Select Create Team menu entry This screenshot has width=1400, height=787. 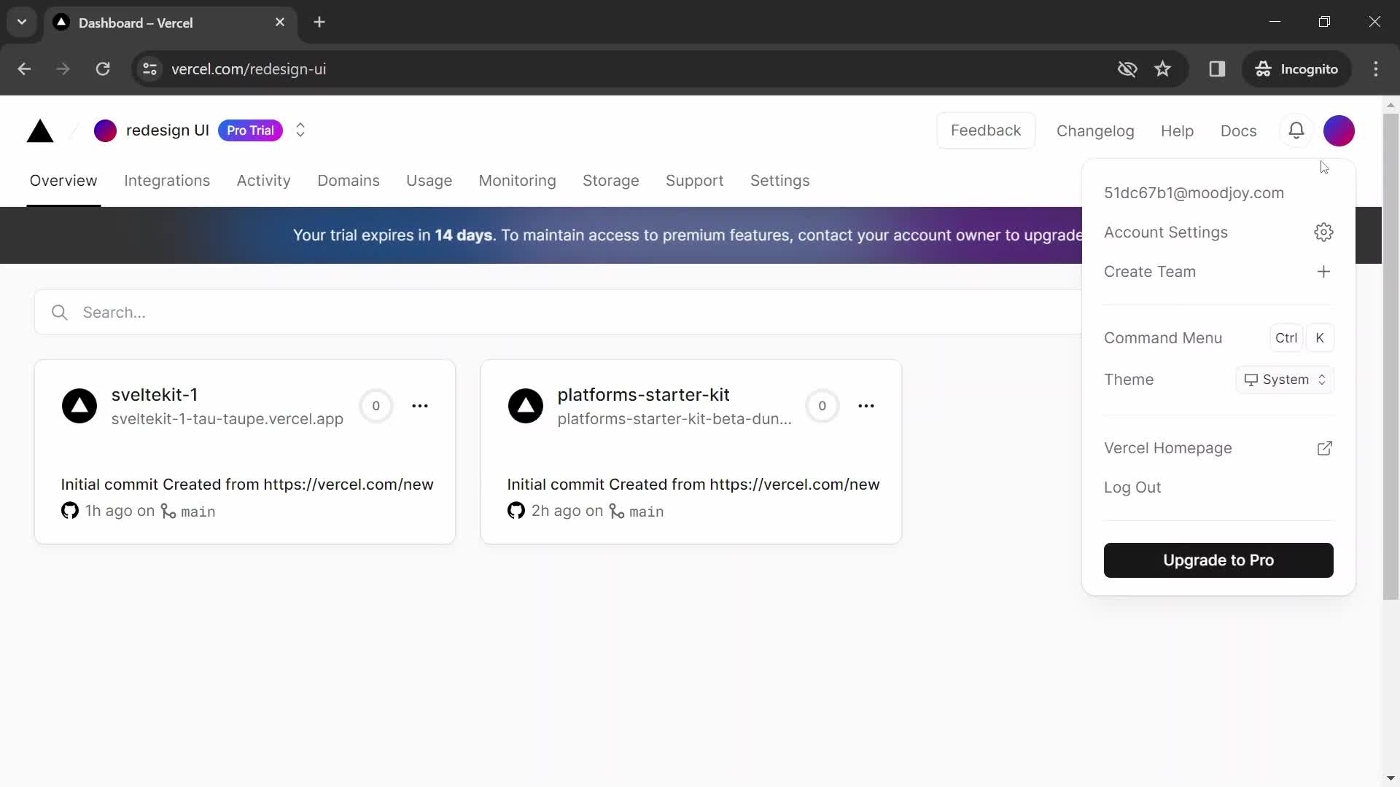[1218, 272]
